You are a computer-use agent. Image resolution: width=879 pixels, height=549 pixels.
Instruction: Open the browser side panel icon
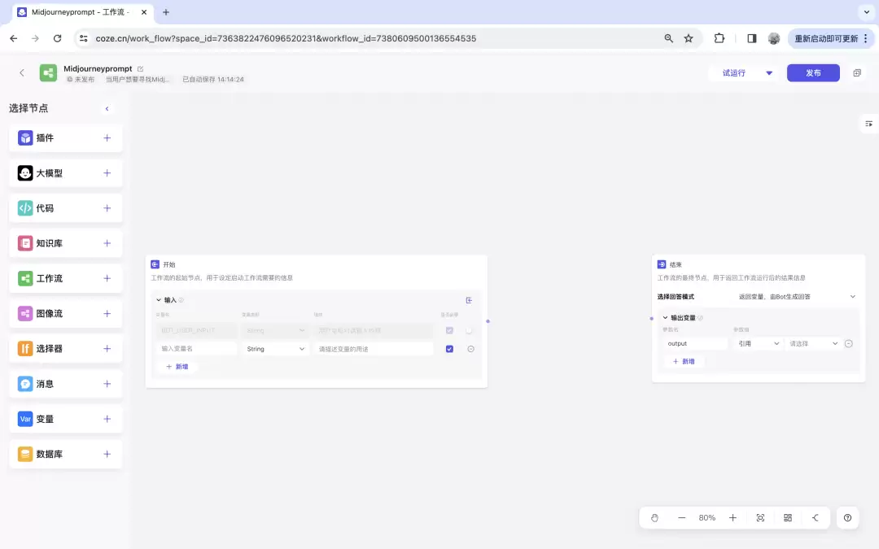click(752, 39)
